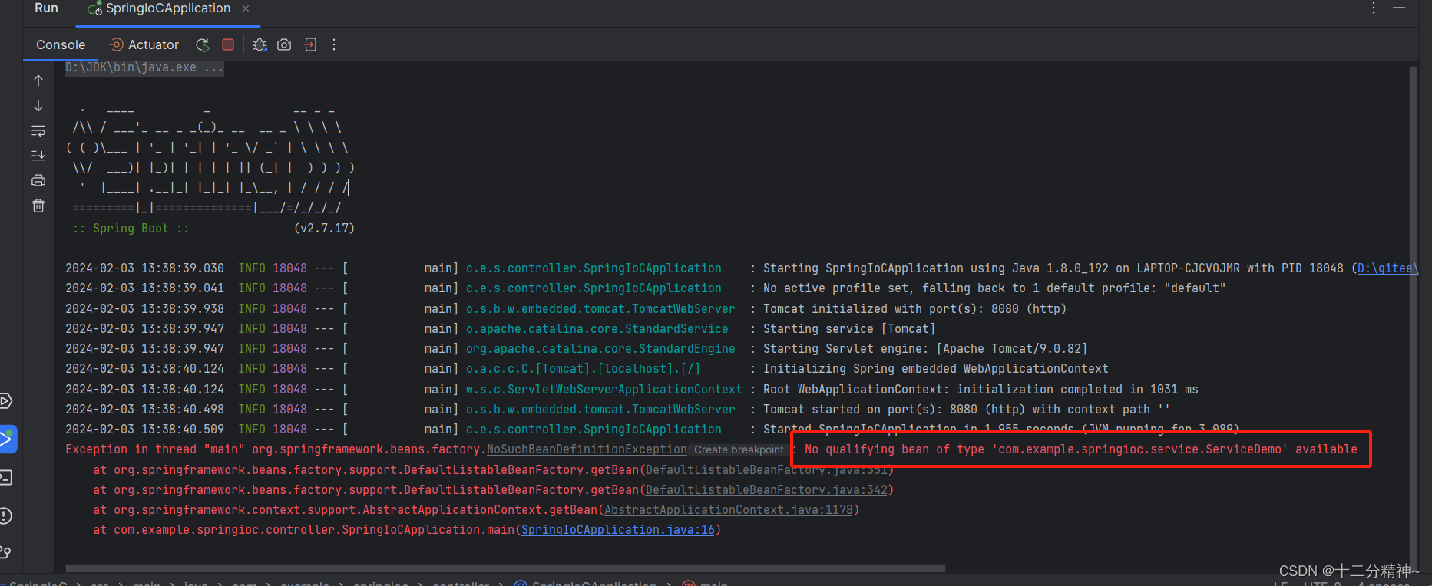The width and height of the screenshot is (1432, 586).
Task: Open the Terminal tool window icon
Action: pos(5,477)
